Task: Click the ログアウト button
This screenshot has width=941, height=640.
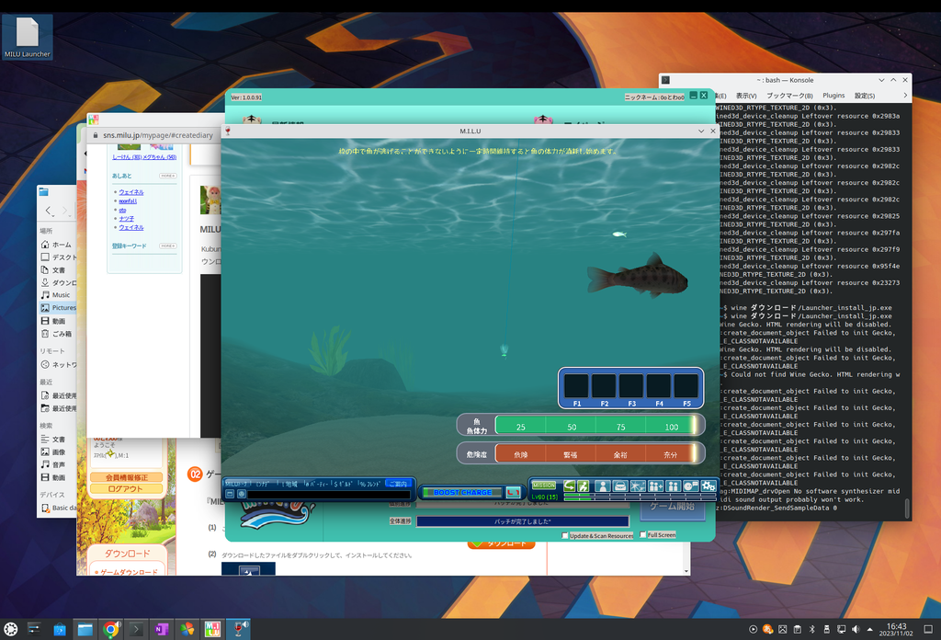Action: [125, 488]
